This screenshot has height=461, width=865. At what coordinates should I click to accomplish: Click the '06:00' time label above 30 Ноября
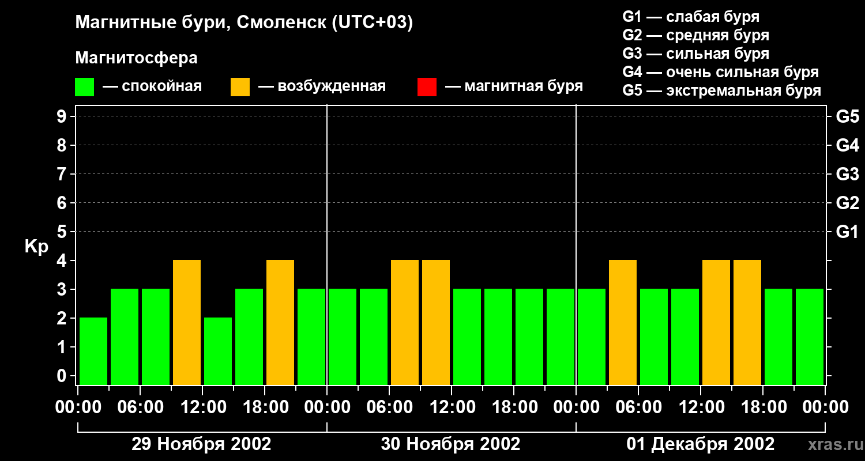coord(389,407)
